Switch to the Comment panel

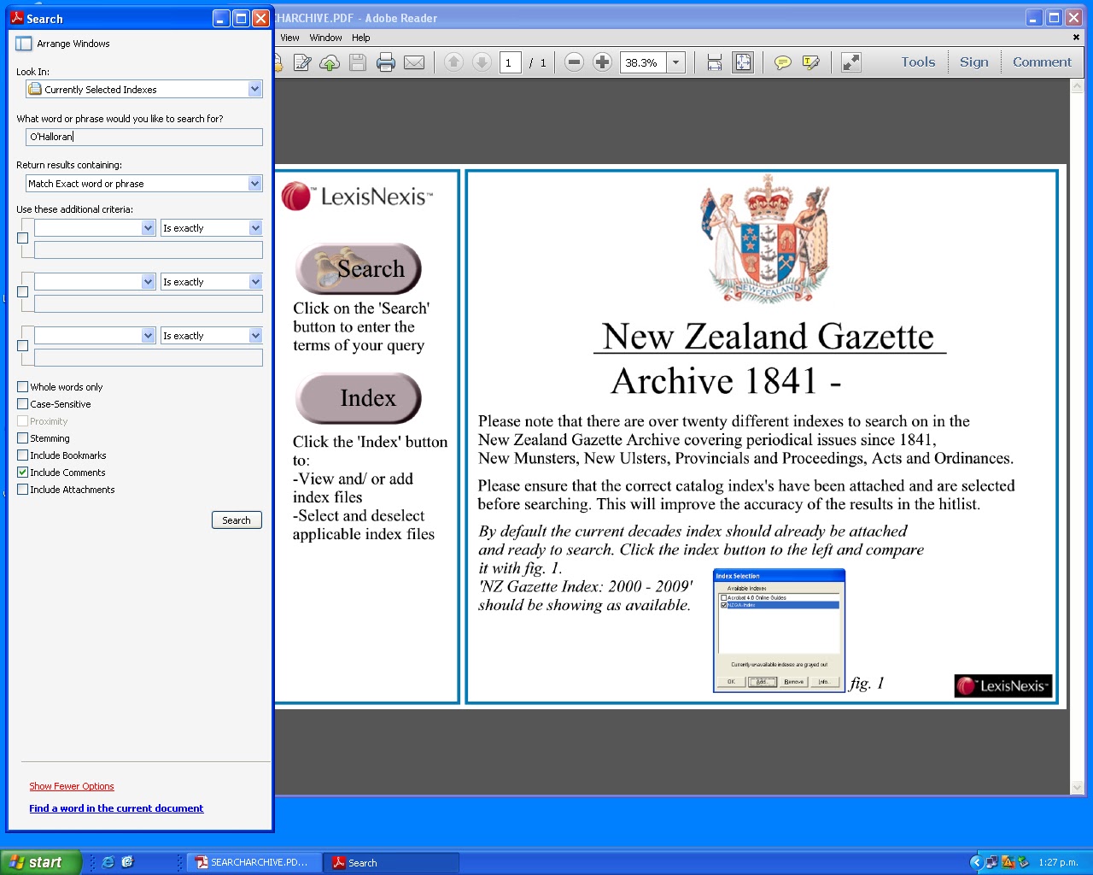coord(1042,62)
